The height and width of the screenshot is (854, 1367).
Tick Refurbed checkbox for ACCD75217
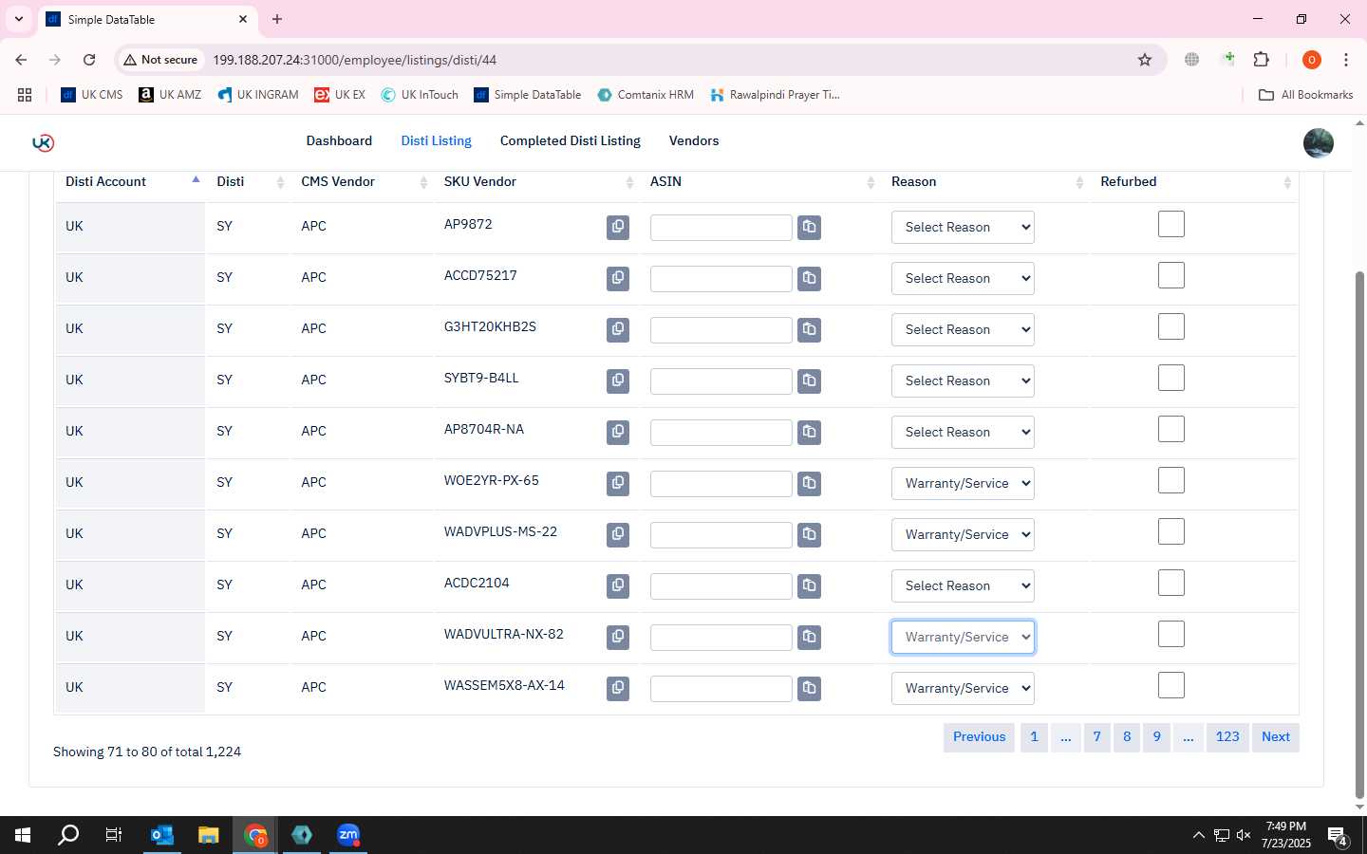[x=1171, y=276]
